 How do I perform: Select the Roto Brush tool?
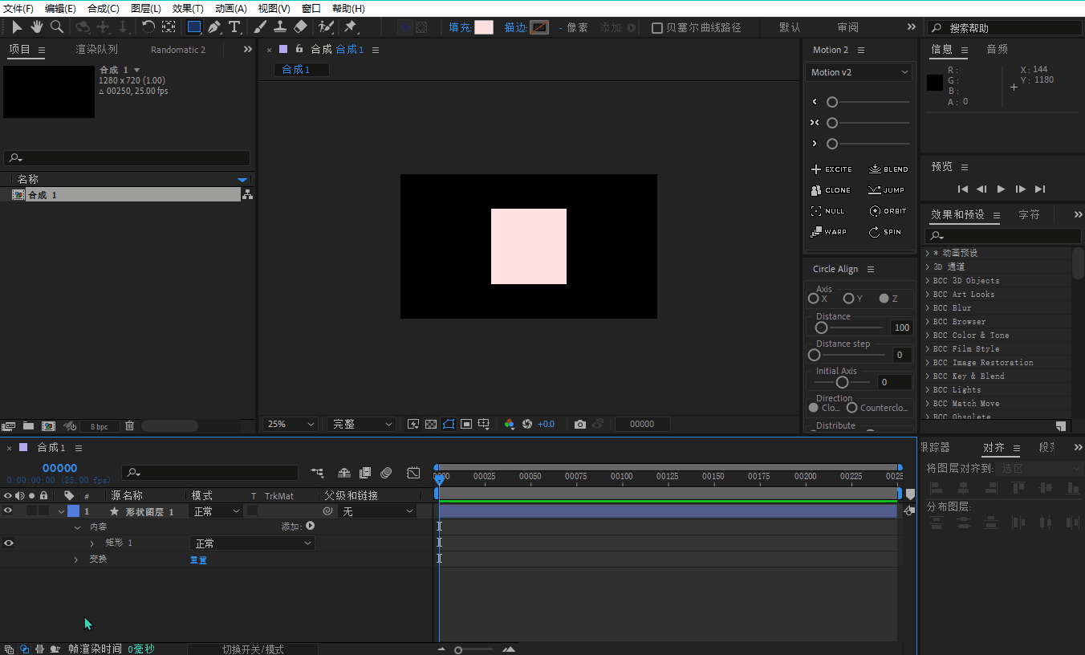pos(326,26)
